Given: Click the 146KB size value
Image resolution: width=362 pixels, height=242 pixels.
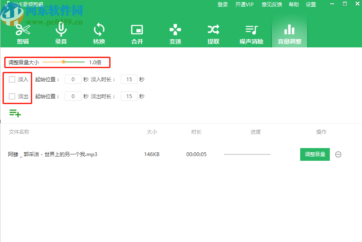Looking at the screenshot, I should (152, 154).
